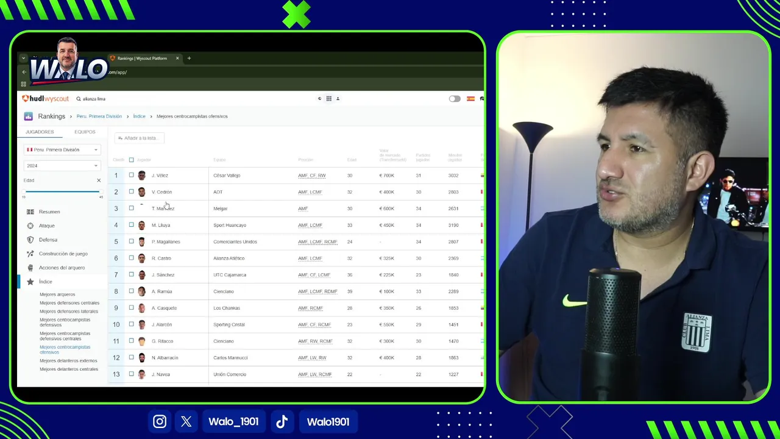Screen dimensions: 780x439
Task: Click M. Lliuya player photo
Action: pyautogui.click(x=142, y=225)
